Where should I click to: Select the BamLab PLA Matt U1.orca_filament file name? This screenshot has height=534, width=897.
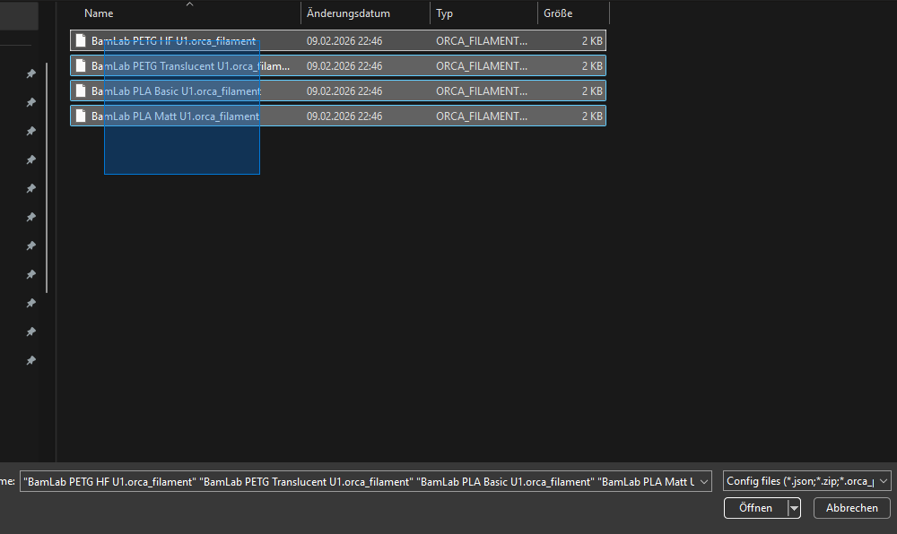pyautogui.click(x=175, y=116)
